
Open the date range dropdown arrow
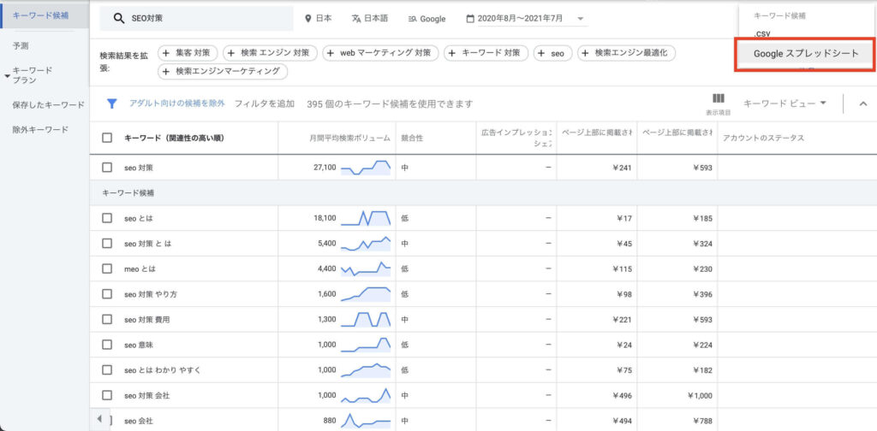(x=580, y=19)
